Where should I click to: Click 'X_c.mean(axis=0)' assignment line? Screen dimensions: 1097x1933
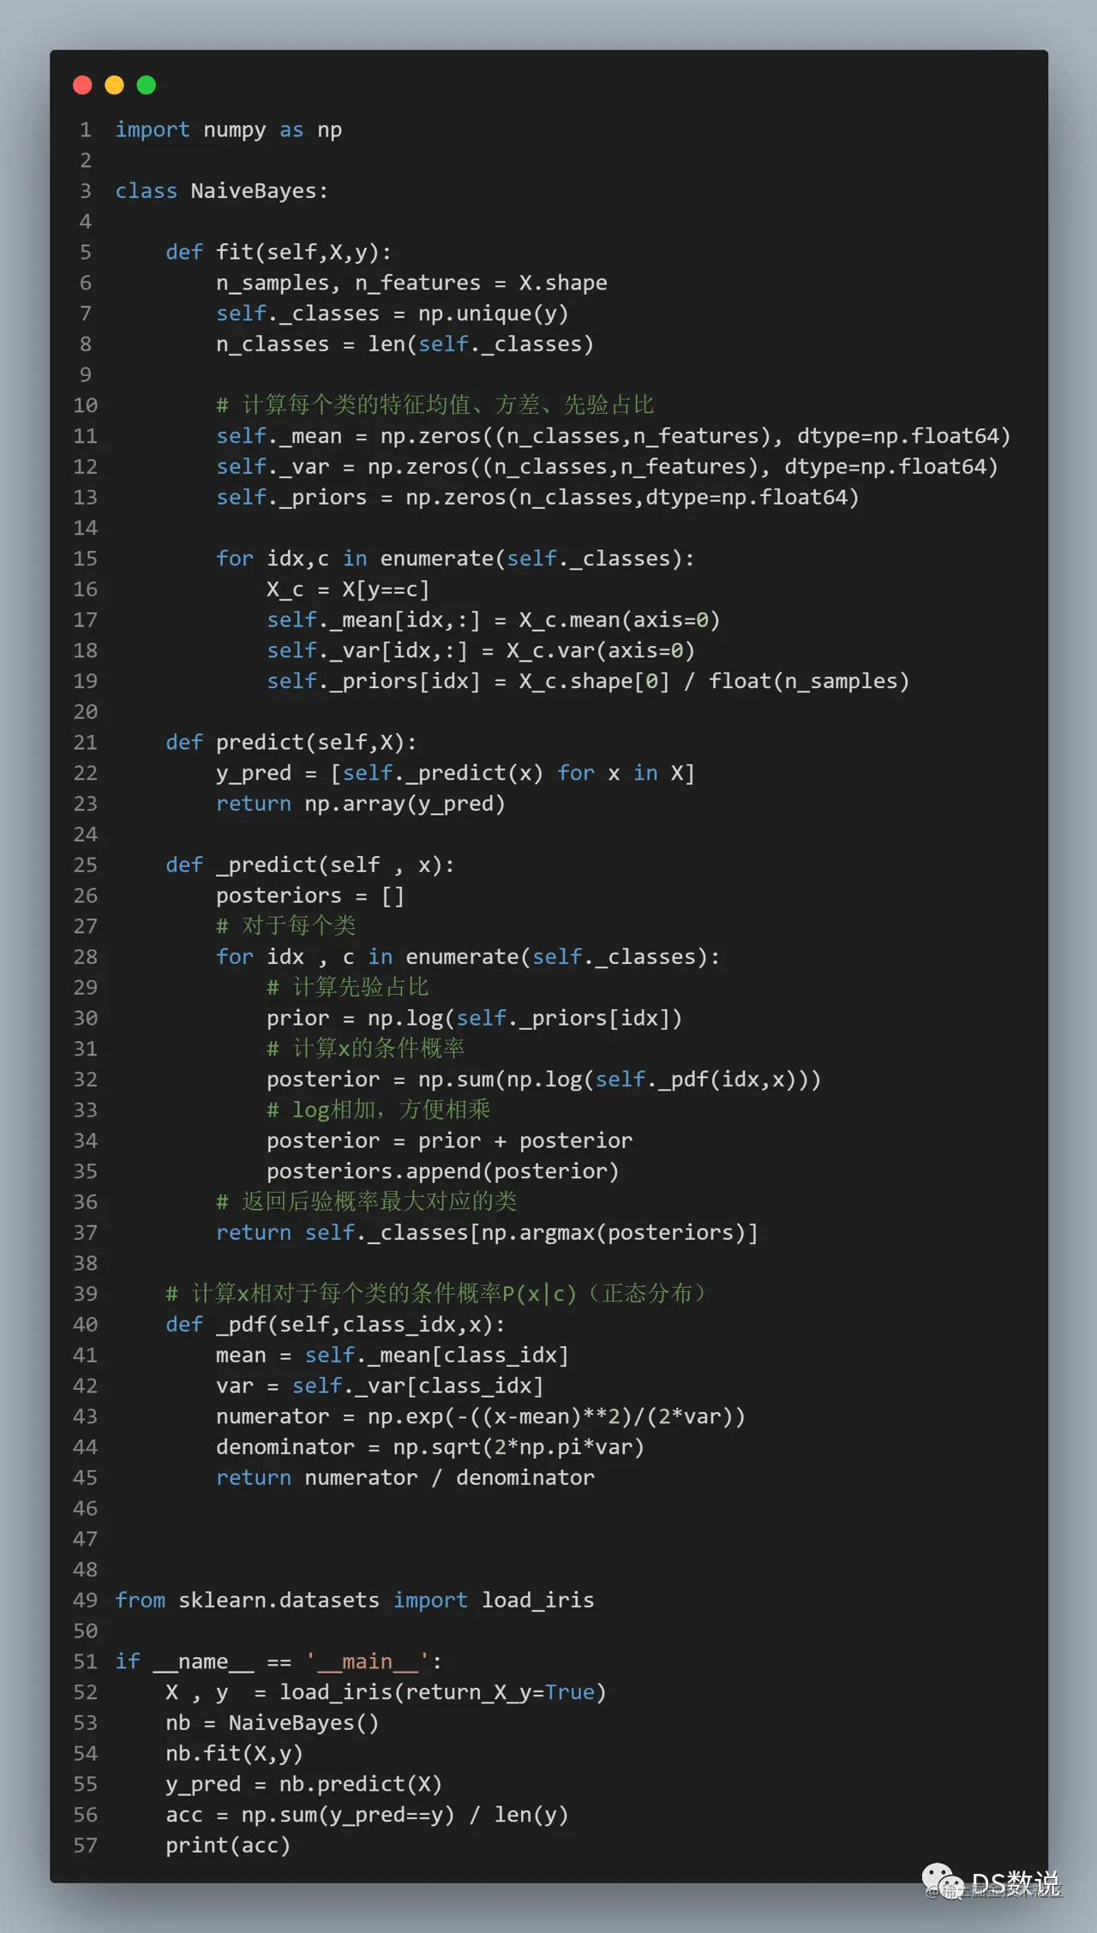coord(494,620)
